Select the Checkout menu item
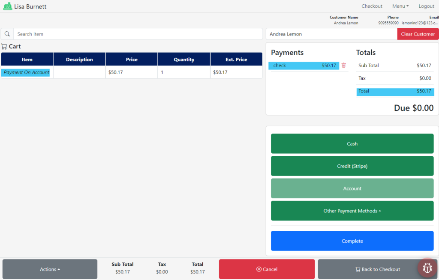The image size is (439, 280). point(371,6)
